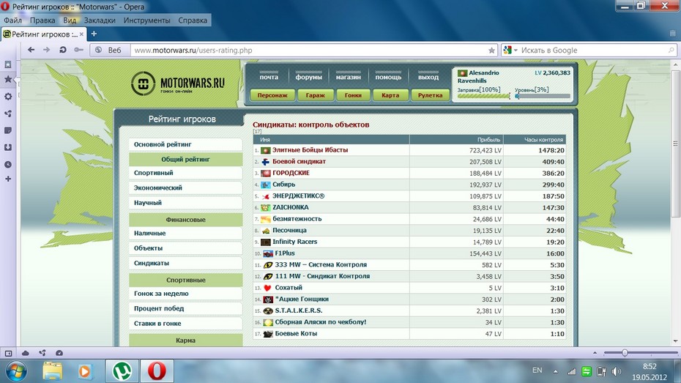
Task: Open the Гараж button
Action: (x=316, y=95)
